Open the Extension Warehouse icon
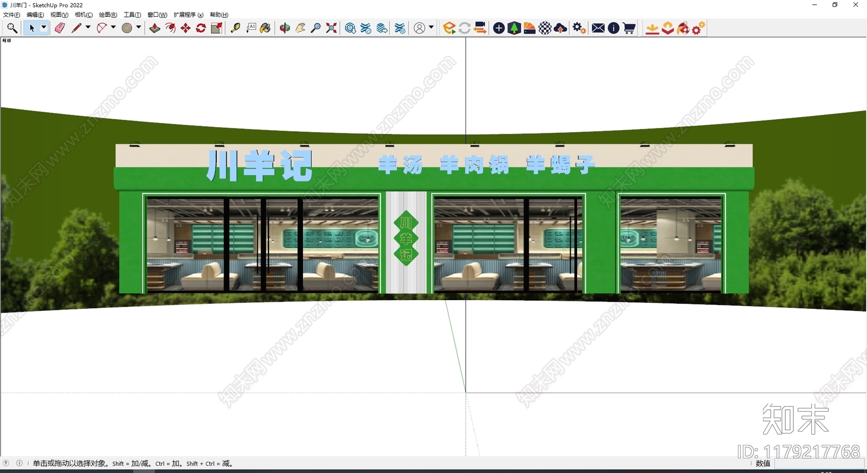The height and width of the screenshot is (473, 867). (366, 28)
